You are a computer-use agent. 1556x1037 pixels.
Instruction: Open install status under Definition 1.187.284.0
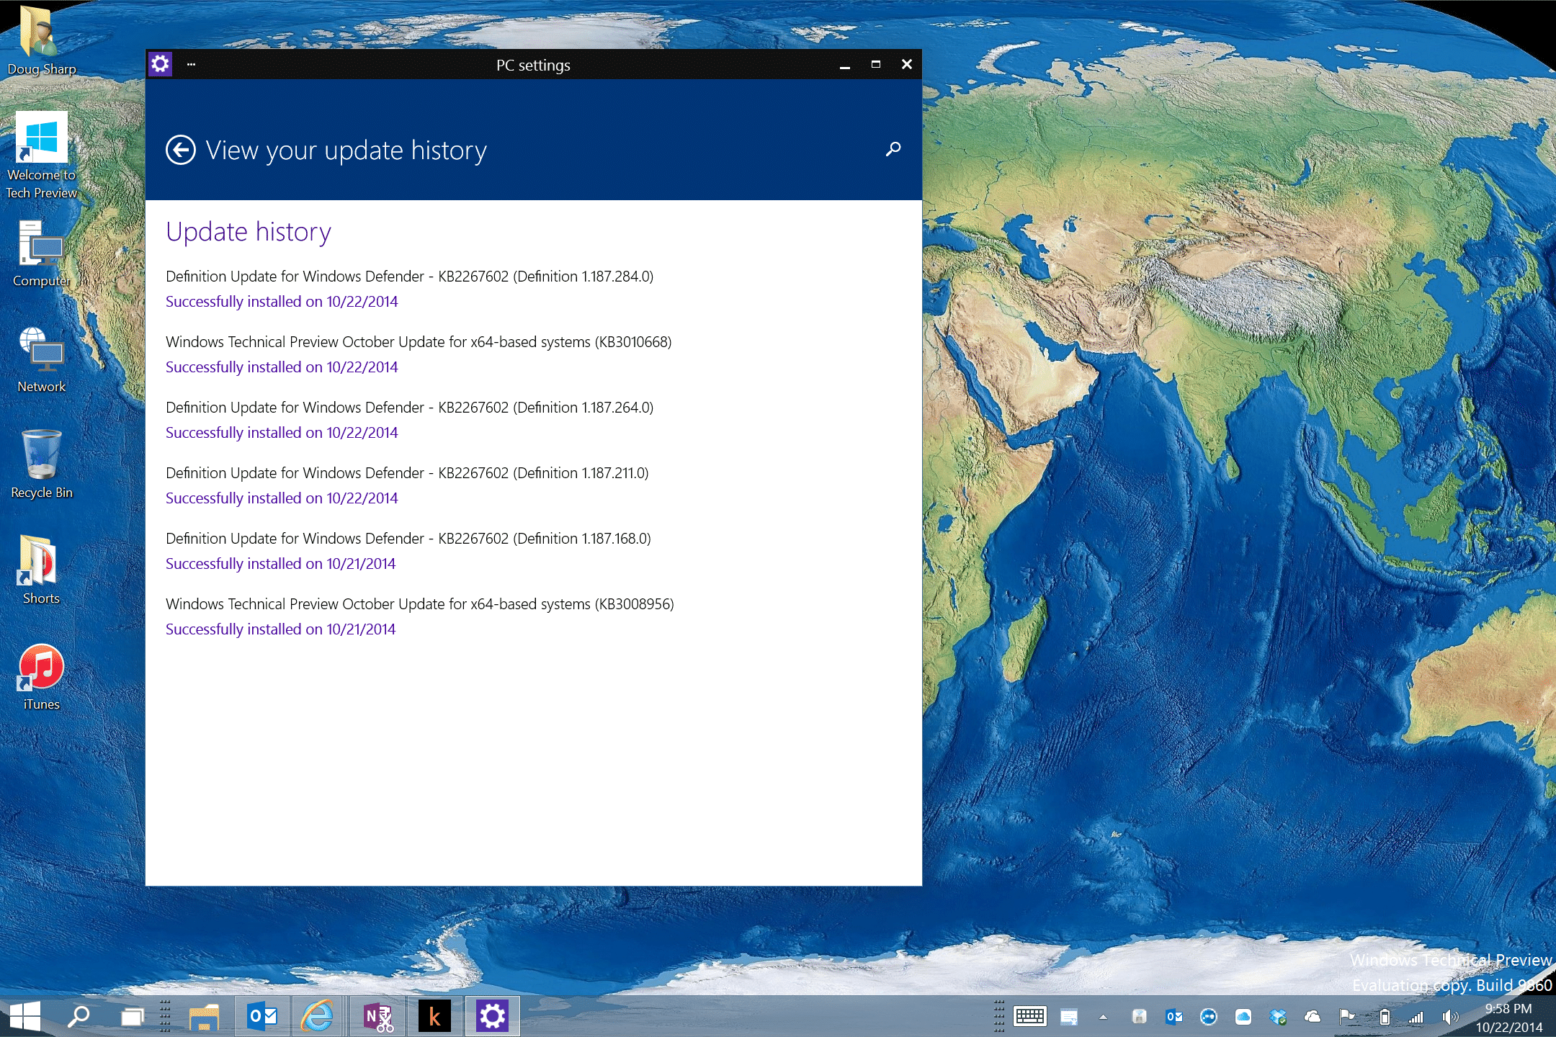(282, 302)
